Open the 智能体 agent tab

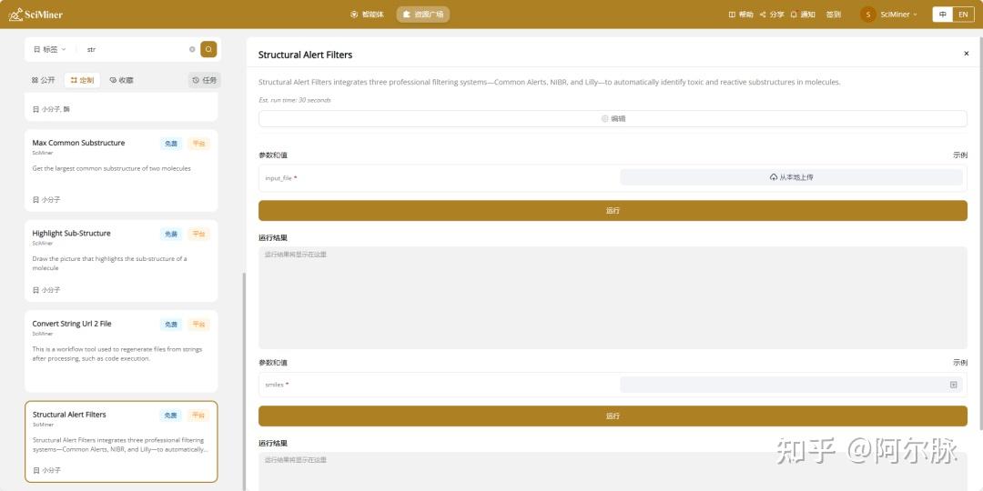point(368,14)
